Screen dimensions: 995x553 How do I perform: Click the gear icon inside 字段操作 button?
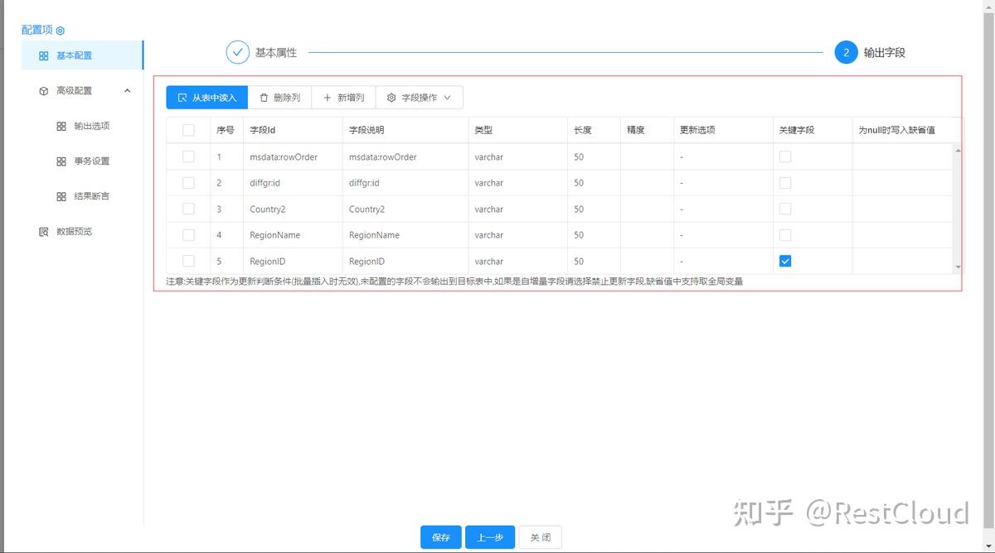391,96
